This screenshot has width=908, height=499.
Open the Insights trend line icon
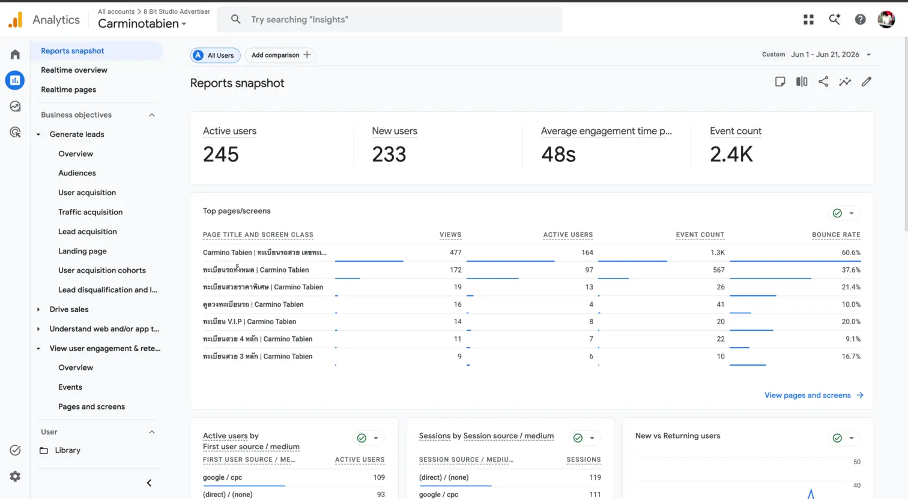(x=845, y=82)
